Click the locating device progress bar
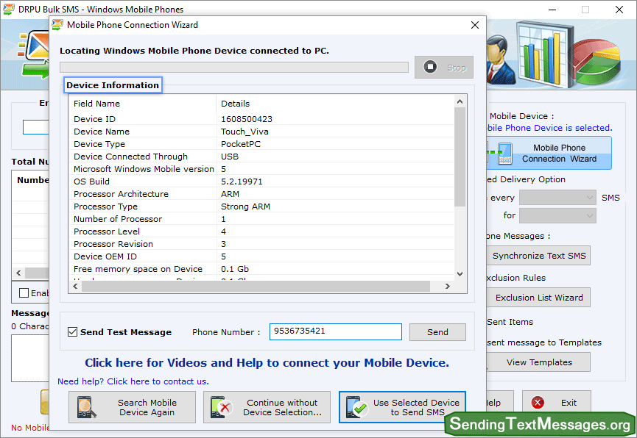This screenshot has width=637, height=438. [x=234, y=67]
